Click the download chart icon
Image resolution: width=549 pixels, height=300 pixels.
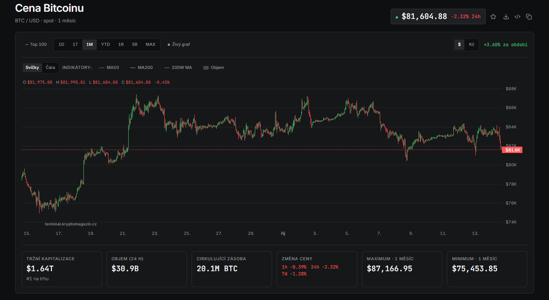(506, 17)
